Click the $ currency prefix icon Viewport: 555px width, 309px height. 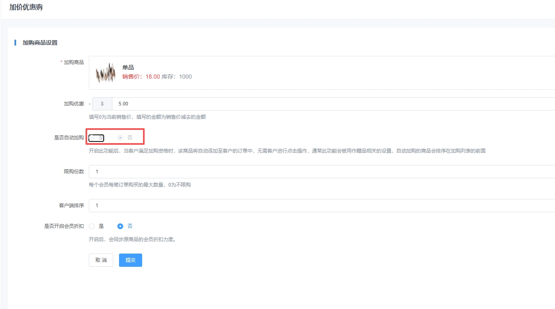[x=102, y=104]
